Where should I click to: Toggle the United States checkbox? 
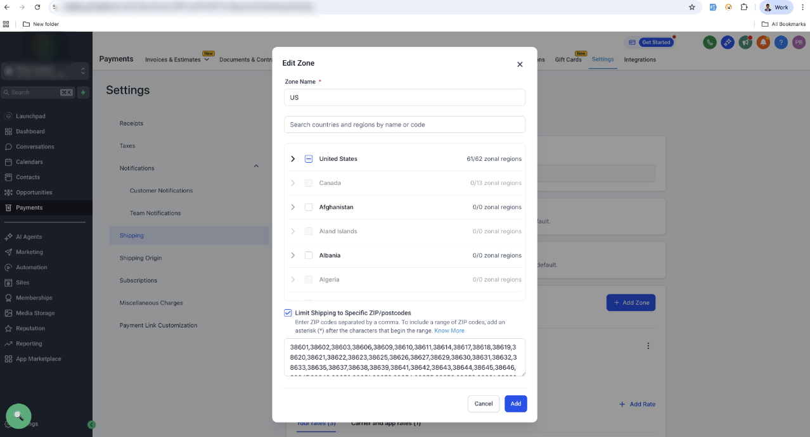[x=309, y=159]
